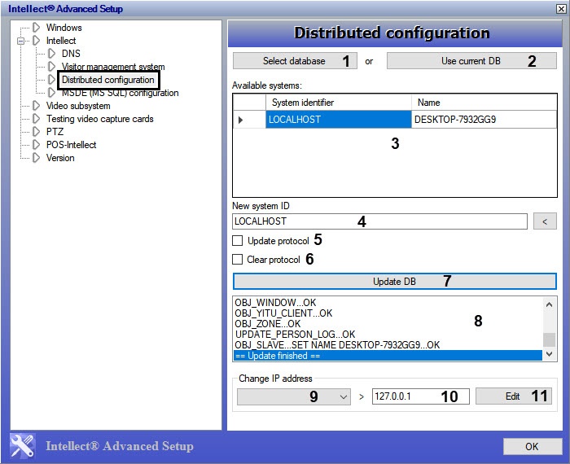Select the DESKTOP-7932GG9 name cell
Viewport: 570px width, 464px height.
point(484,120)
